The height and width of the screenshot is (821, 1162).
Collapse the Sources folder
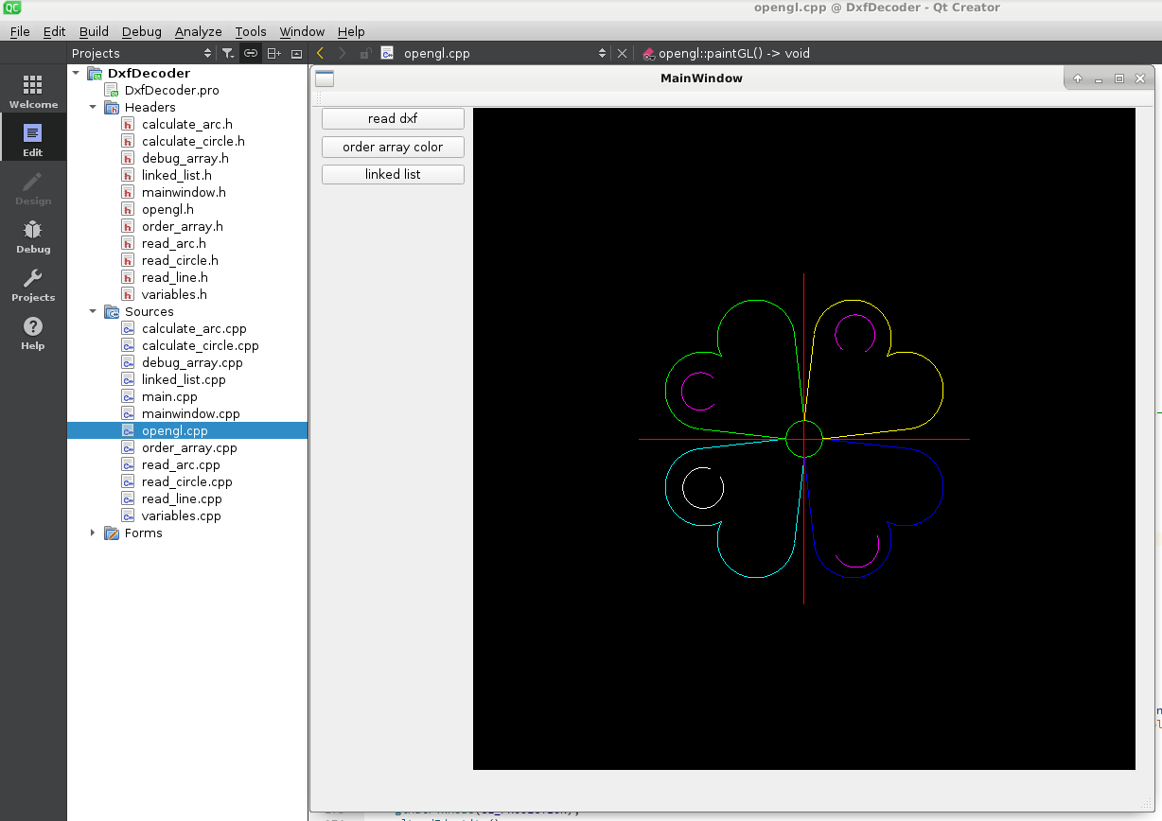coord(93,311)
